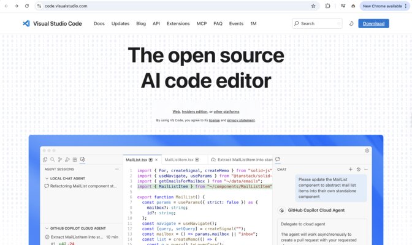Select Extract MailListItem session row
This screenshot has height=245, width=412.
82,237
